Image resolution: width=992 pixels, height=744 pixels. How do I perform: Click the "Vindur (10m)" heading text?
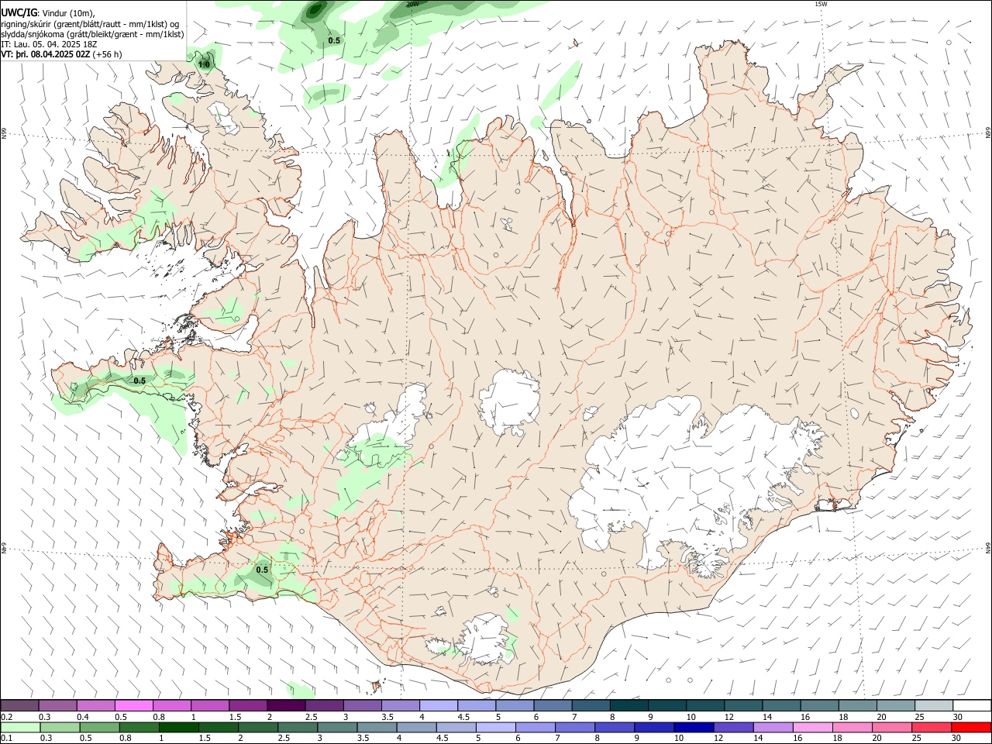click(x=68, y=13)
